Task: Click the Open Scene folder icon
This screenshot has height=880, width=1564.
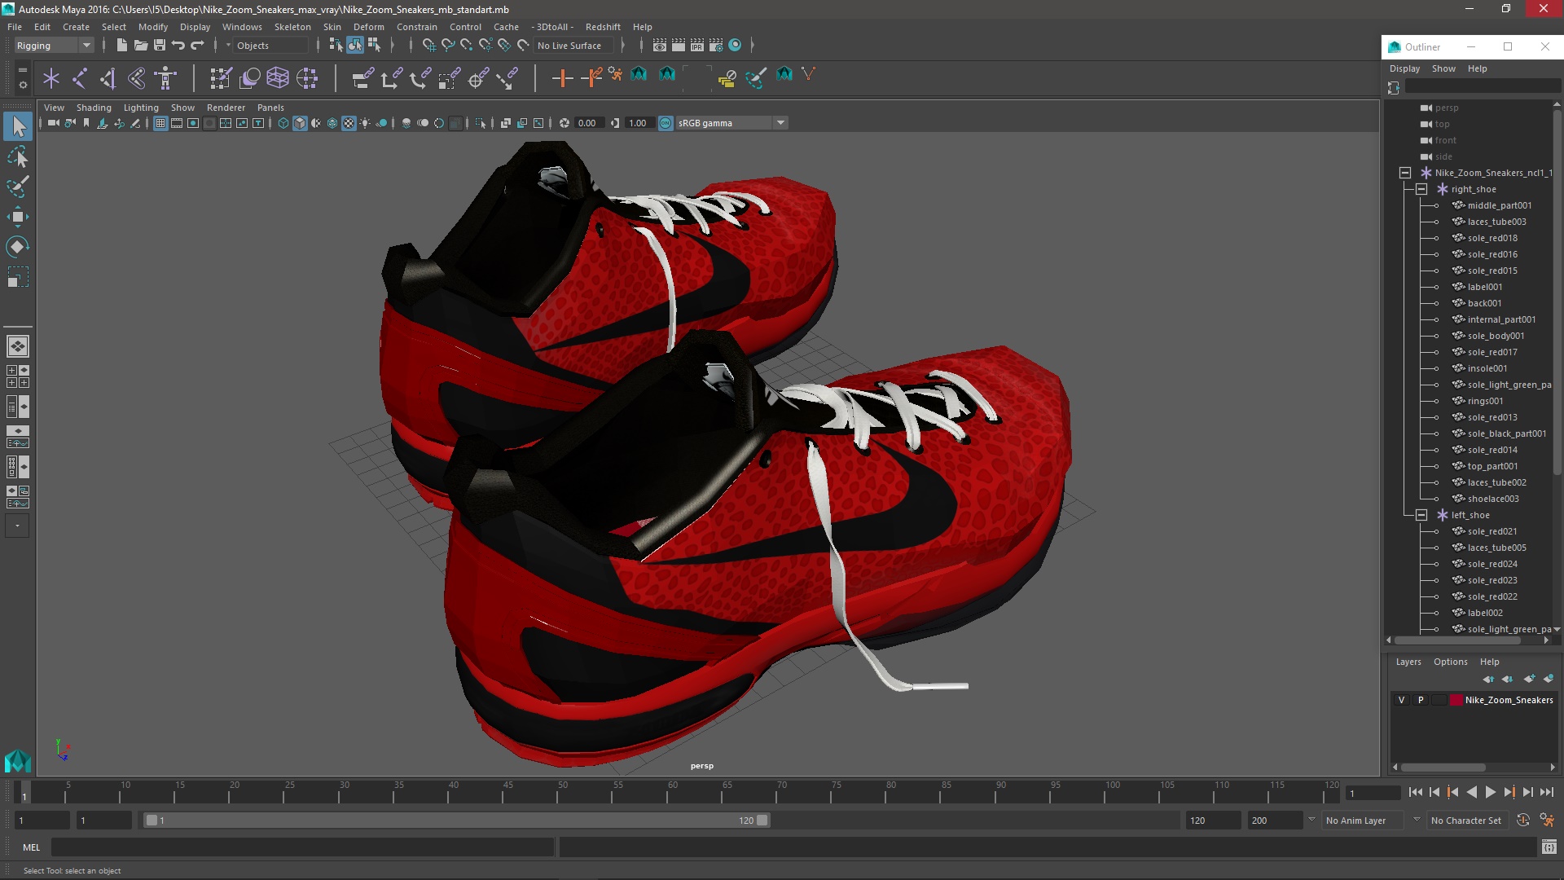Action: [141, 46]
